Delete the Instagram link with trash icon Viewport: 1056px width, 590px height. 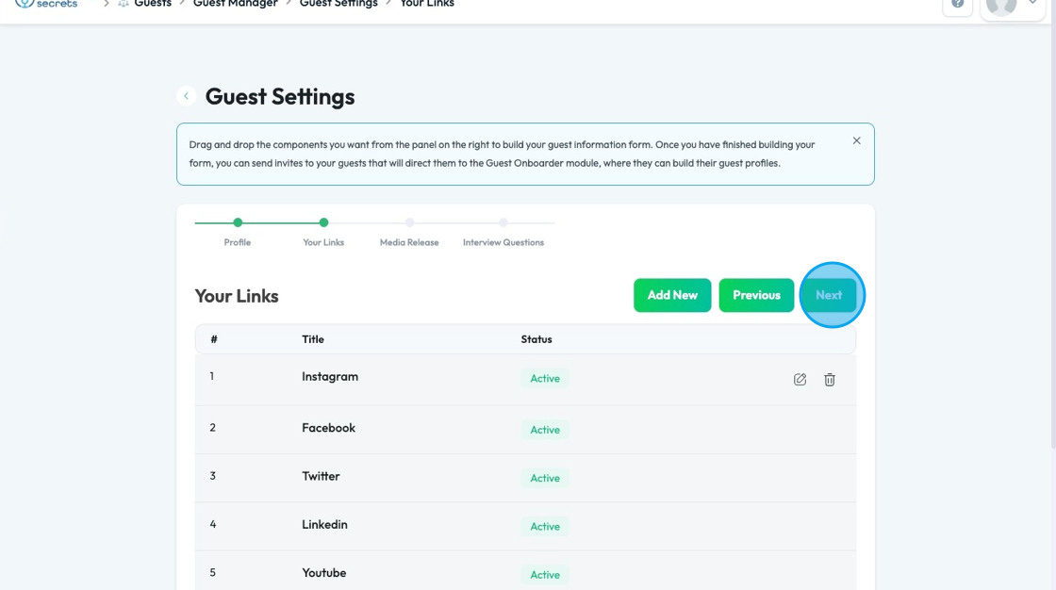pos(830,380)
